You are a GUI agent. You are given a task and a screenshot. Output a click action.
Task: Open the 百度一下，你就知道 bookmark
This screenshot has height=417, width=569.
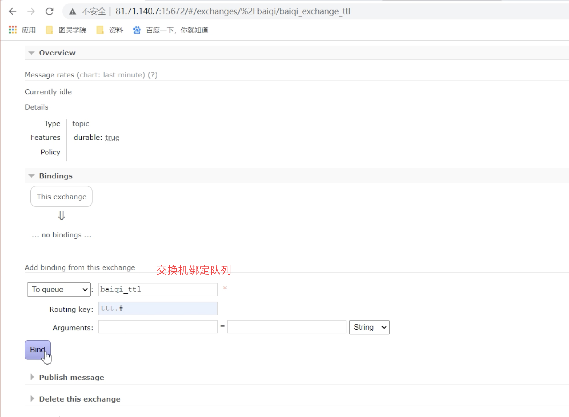(x=177, y=30)
